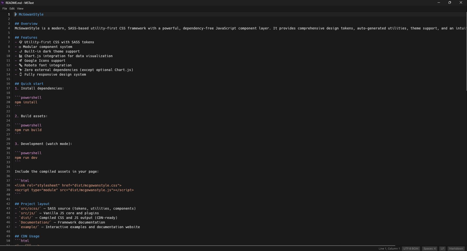Image resolution: width=467 pixels, height=251 pixels.
Task: Click the `Documentation/` project layout line
Action: (60, 223)
